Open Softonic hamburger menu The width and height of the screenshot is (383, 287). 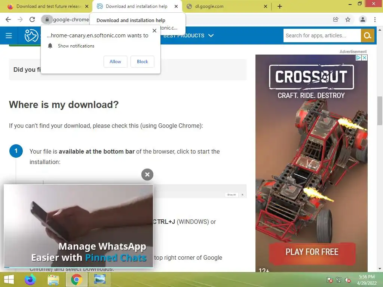point(9,36)
